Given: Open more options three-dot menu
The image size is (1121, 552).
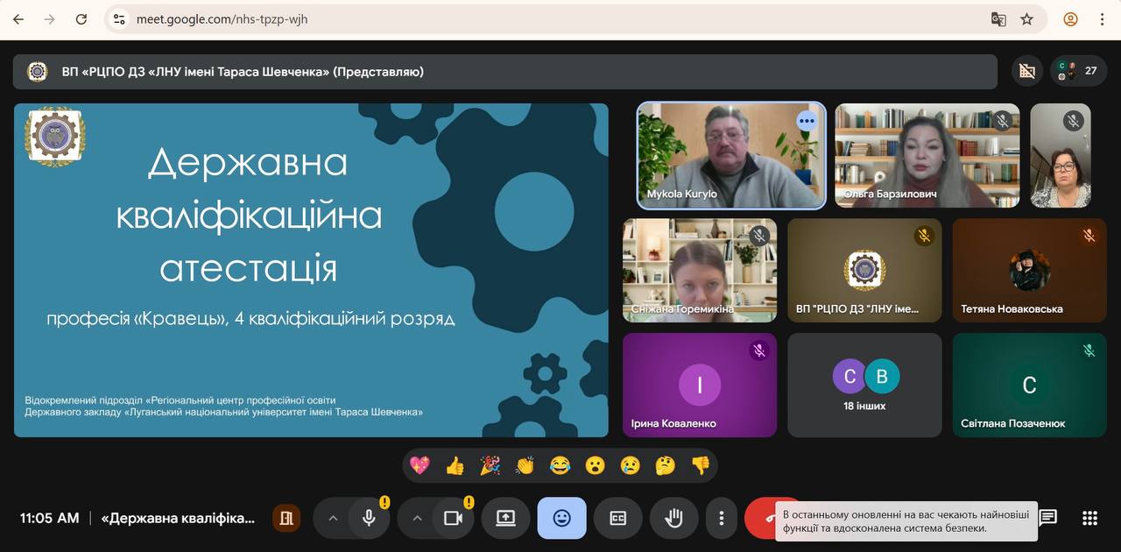Looking at the screenshot, I should click(721, 518).
